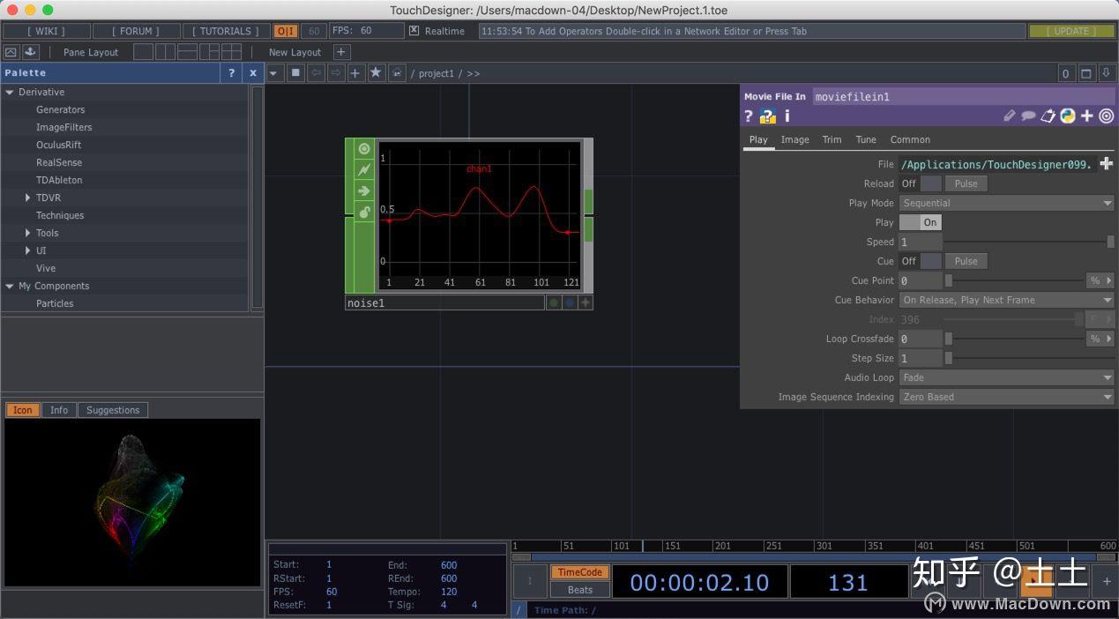Open the WIKI link
Viewport: 1119px width, 619px height.
point(45,31)
